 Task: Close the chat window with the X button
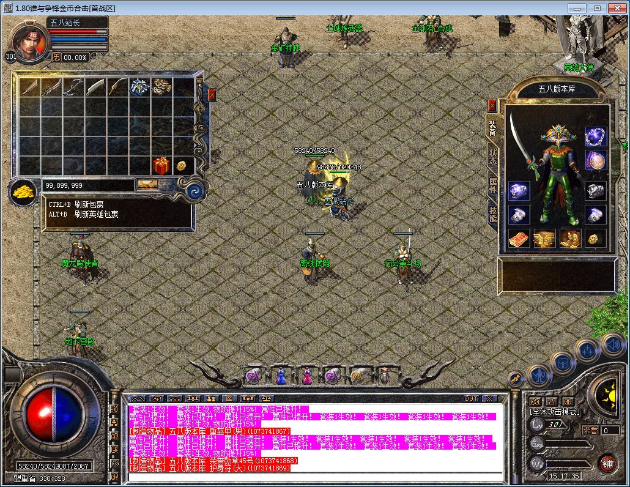pos(489,399)
